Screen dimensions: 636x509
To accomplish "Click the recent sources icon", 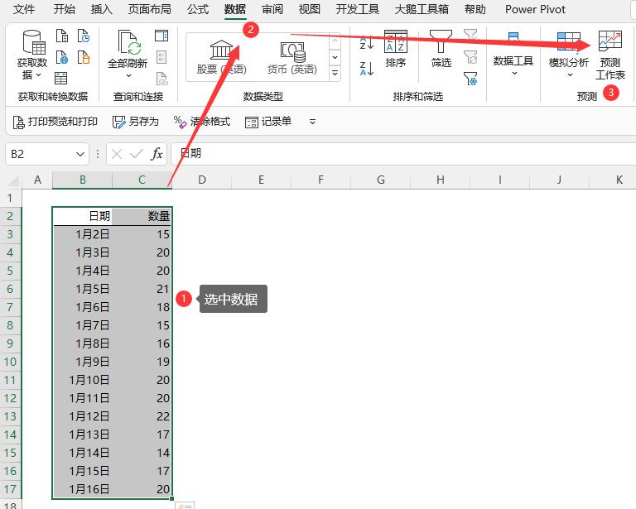I will (x=84, y=36).
